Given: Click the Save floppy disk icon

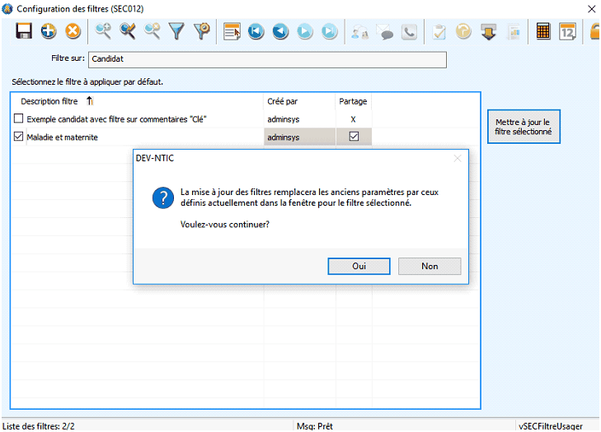Looking at the screenshot, I should pos(24,31).
